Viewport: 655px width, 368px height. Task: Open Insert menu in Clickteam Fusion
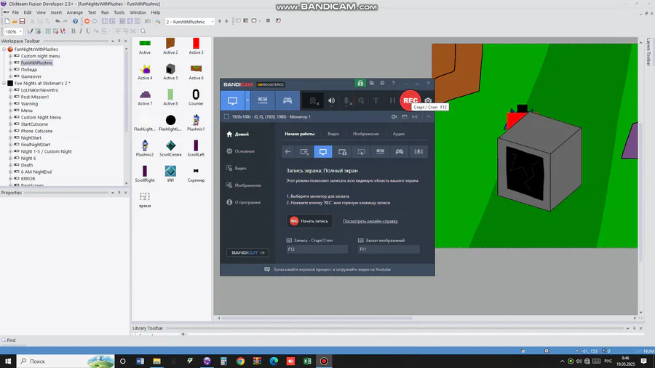pos(56,12)
